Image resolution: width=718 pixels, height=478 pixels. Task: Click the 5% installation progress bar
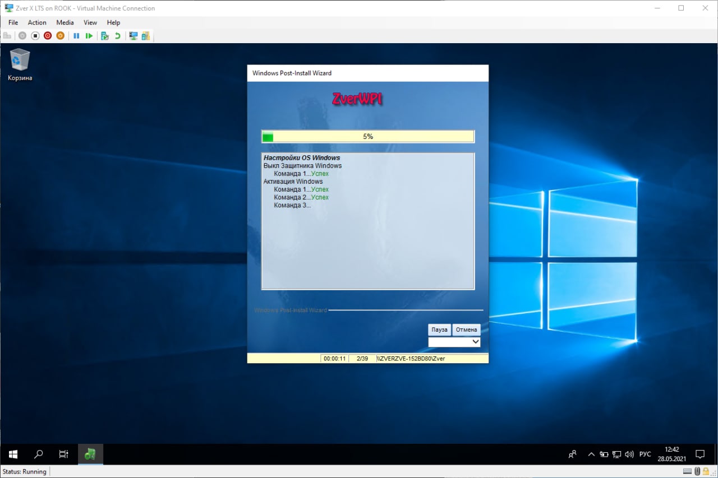(368, 137)
